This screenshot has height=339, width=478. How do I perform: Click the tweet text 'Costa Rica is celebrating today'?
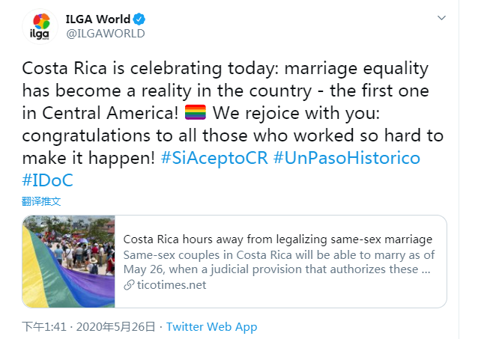[x=129, y=69]
